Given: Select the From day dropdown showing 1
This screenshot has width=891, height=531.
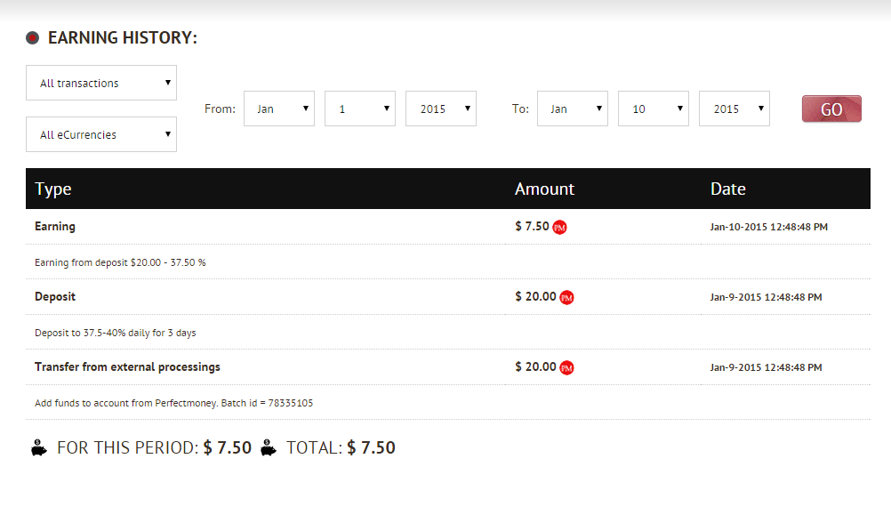Looking at the screenshot, I should tap(360, 109).
